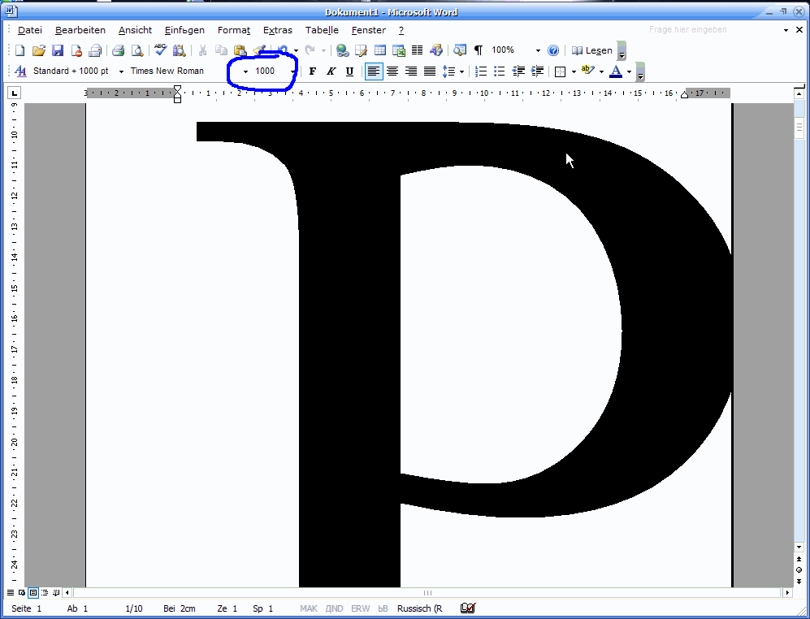Viewport: 810px width, 619px height.
Task: Open the research binoculars tool
Action: 180,50
